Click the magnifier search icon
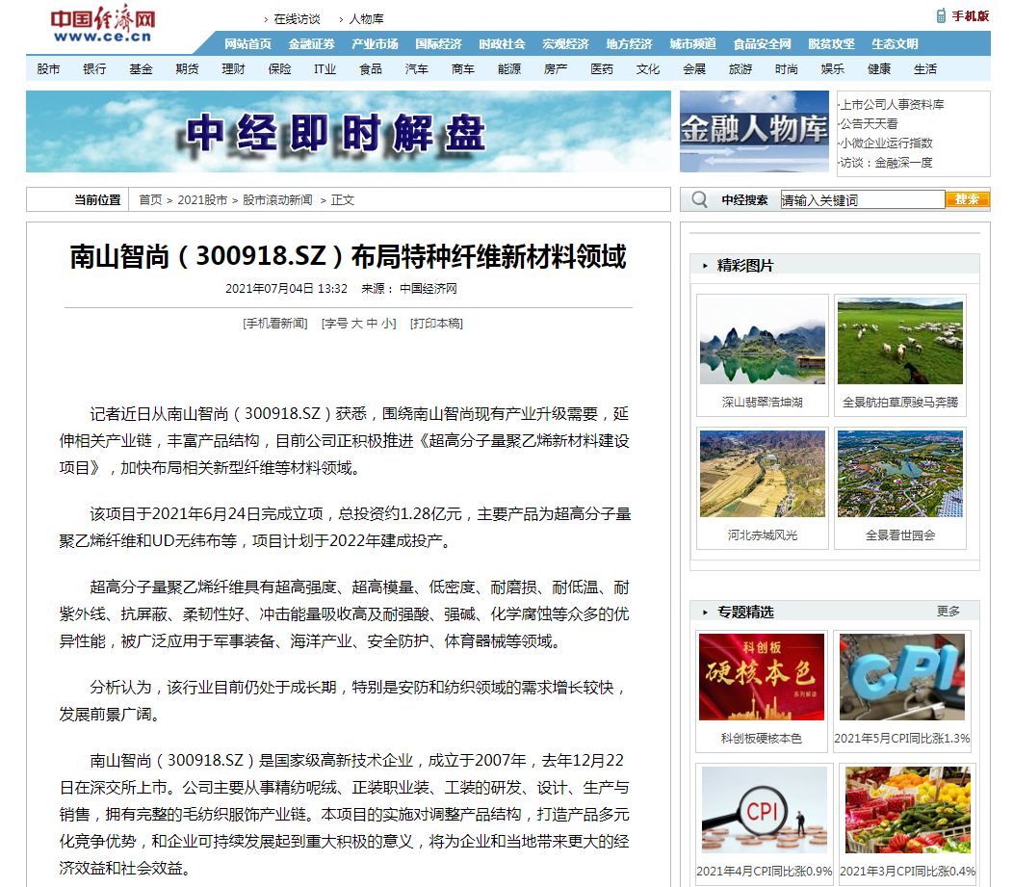Viewport: 1013px width, 887px height. point(700,199)
